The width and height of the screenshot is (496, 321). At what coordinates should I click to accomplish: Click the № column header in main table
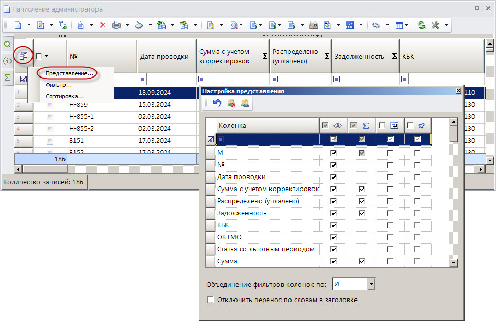tap(102, 56)
